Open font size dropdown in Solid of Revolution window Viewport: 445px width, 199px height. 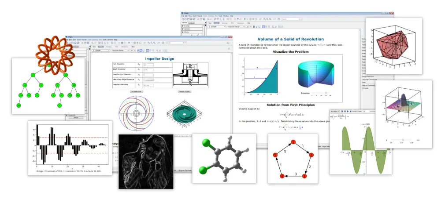[248, 27]
